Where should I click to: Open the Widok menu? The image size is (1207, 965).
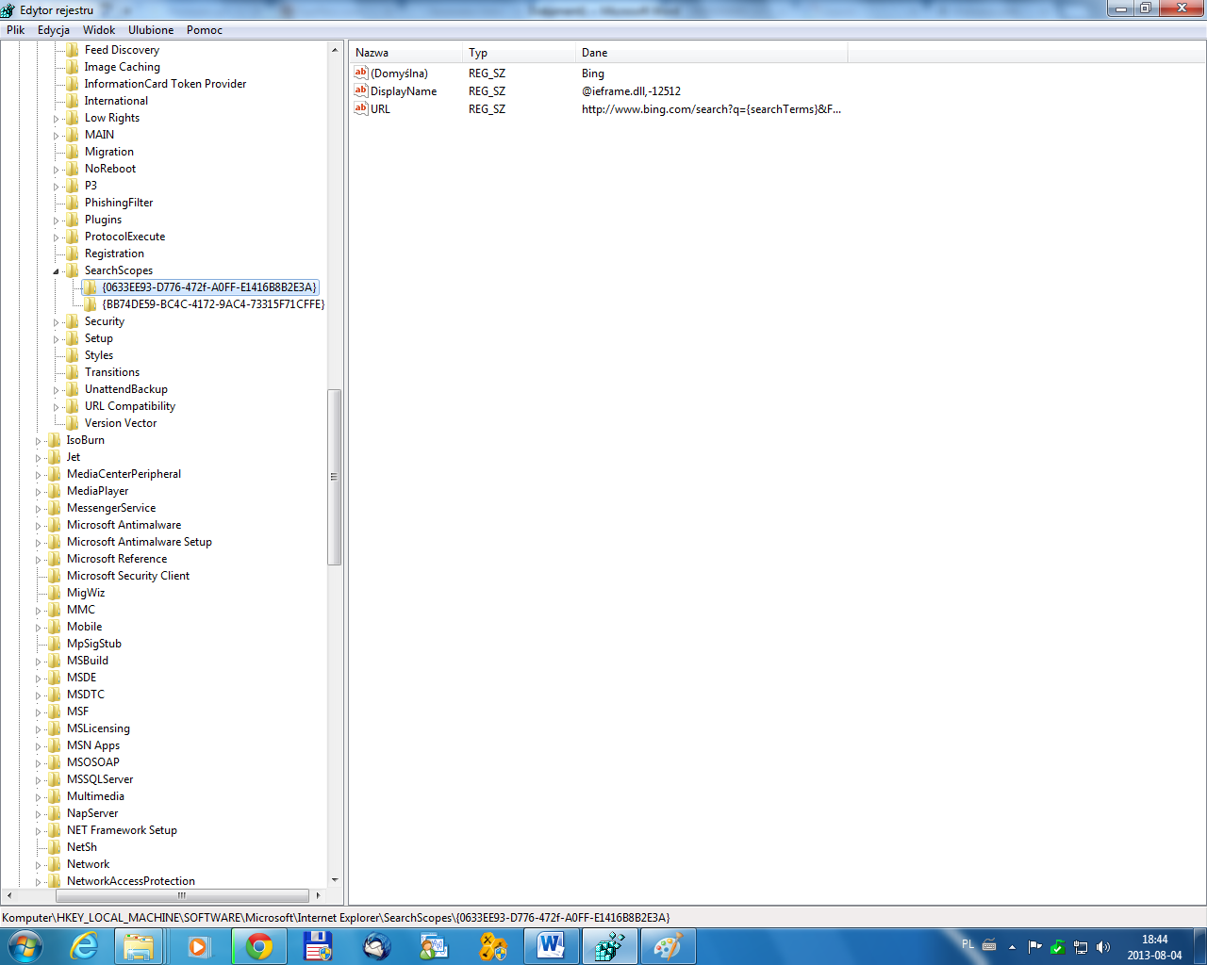click(99, 30)
